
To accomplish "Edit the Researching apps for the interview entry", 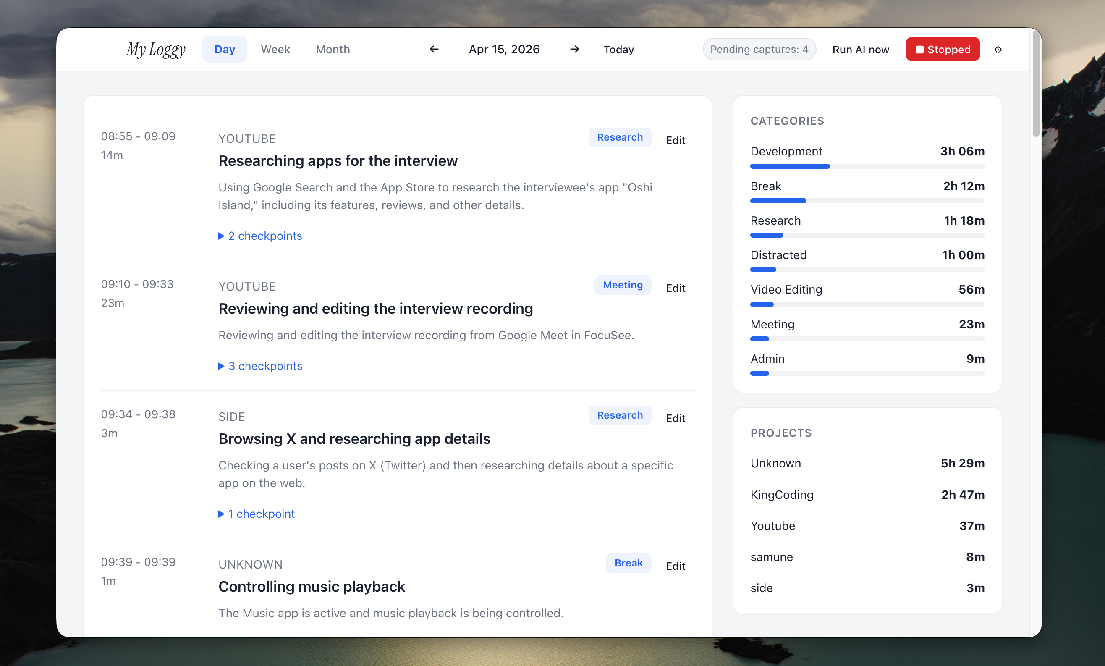I will (x=675, y=140).
